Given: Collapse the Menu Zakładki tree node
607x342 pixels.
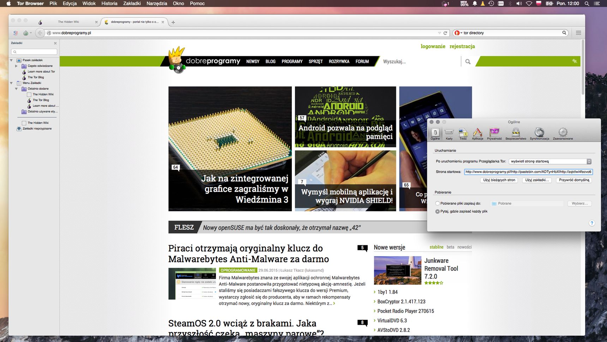Looking at the screenshot, I should pyautogui.click(x=11, y=83).
